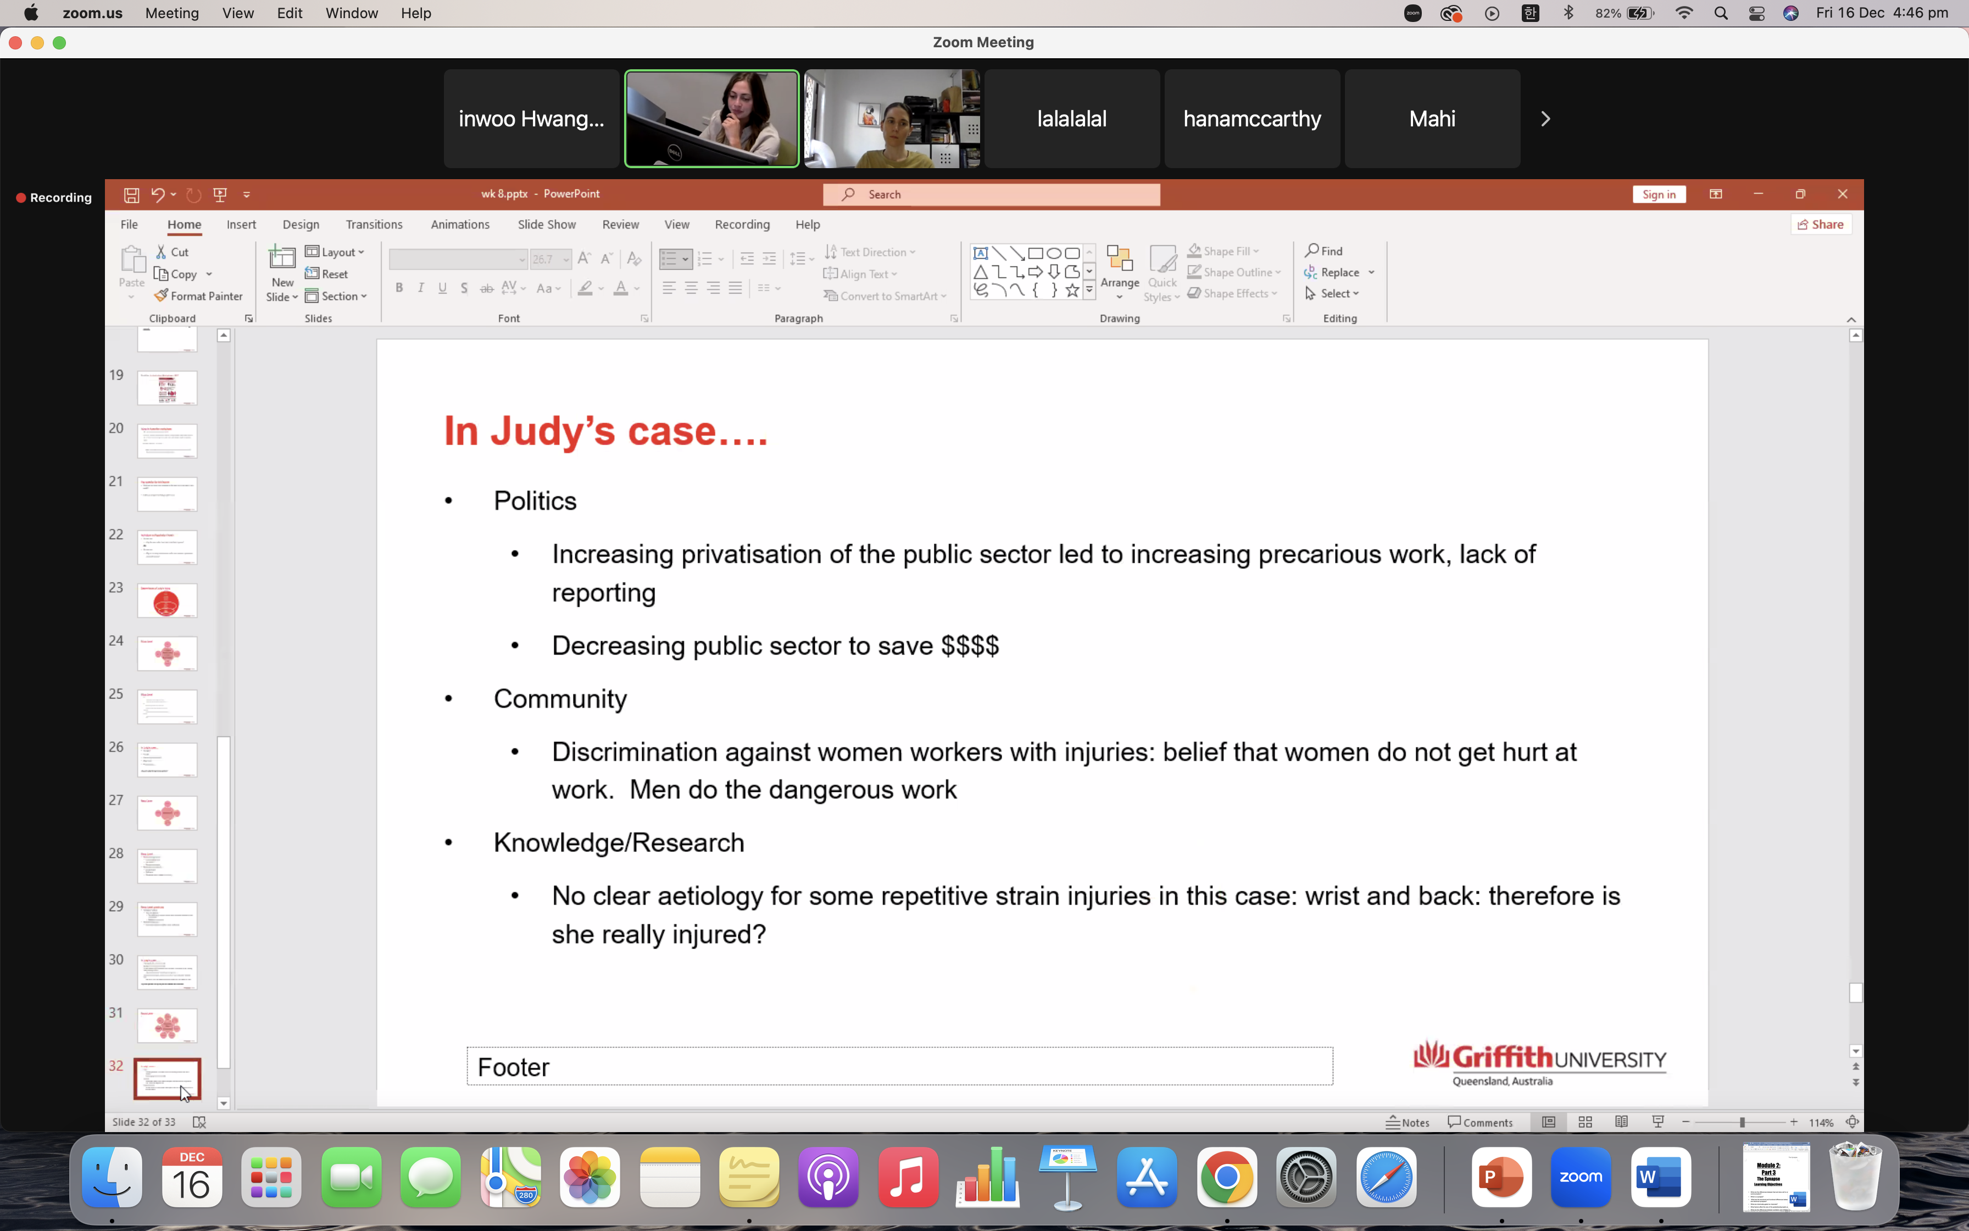Click the Sign in button

(1658, 194)
